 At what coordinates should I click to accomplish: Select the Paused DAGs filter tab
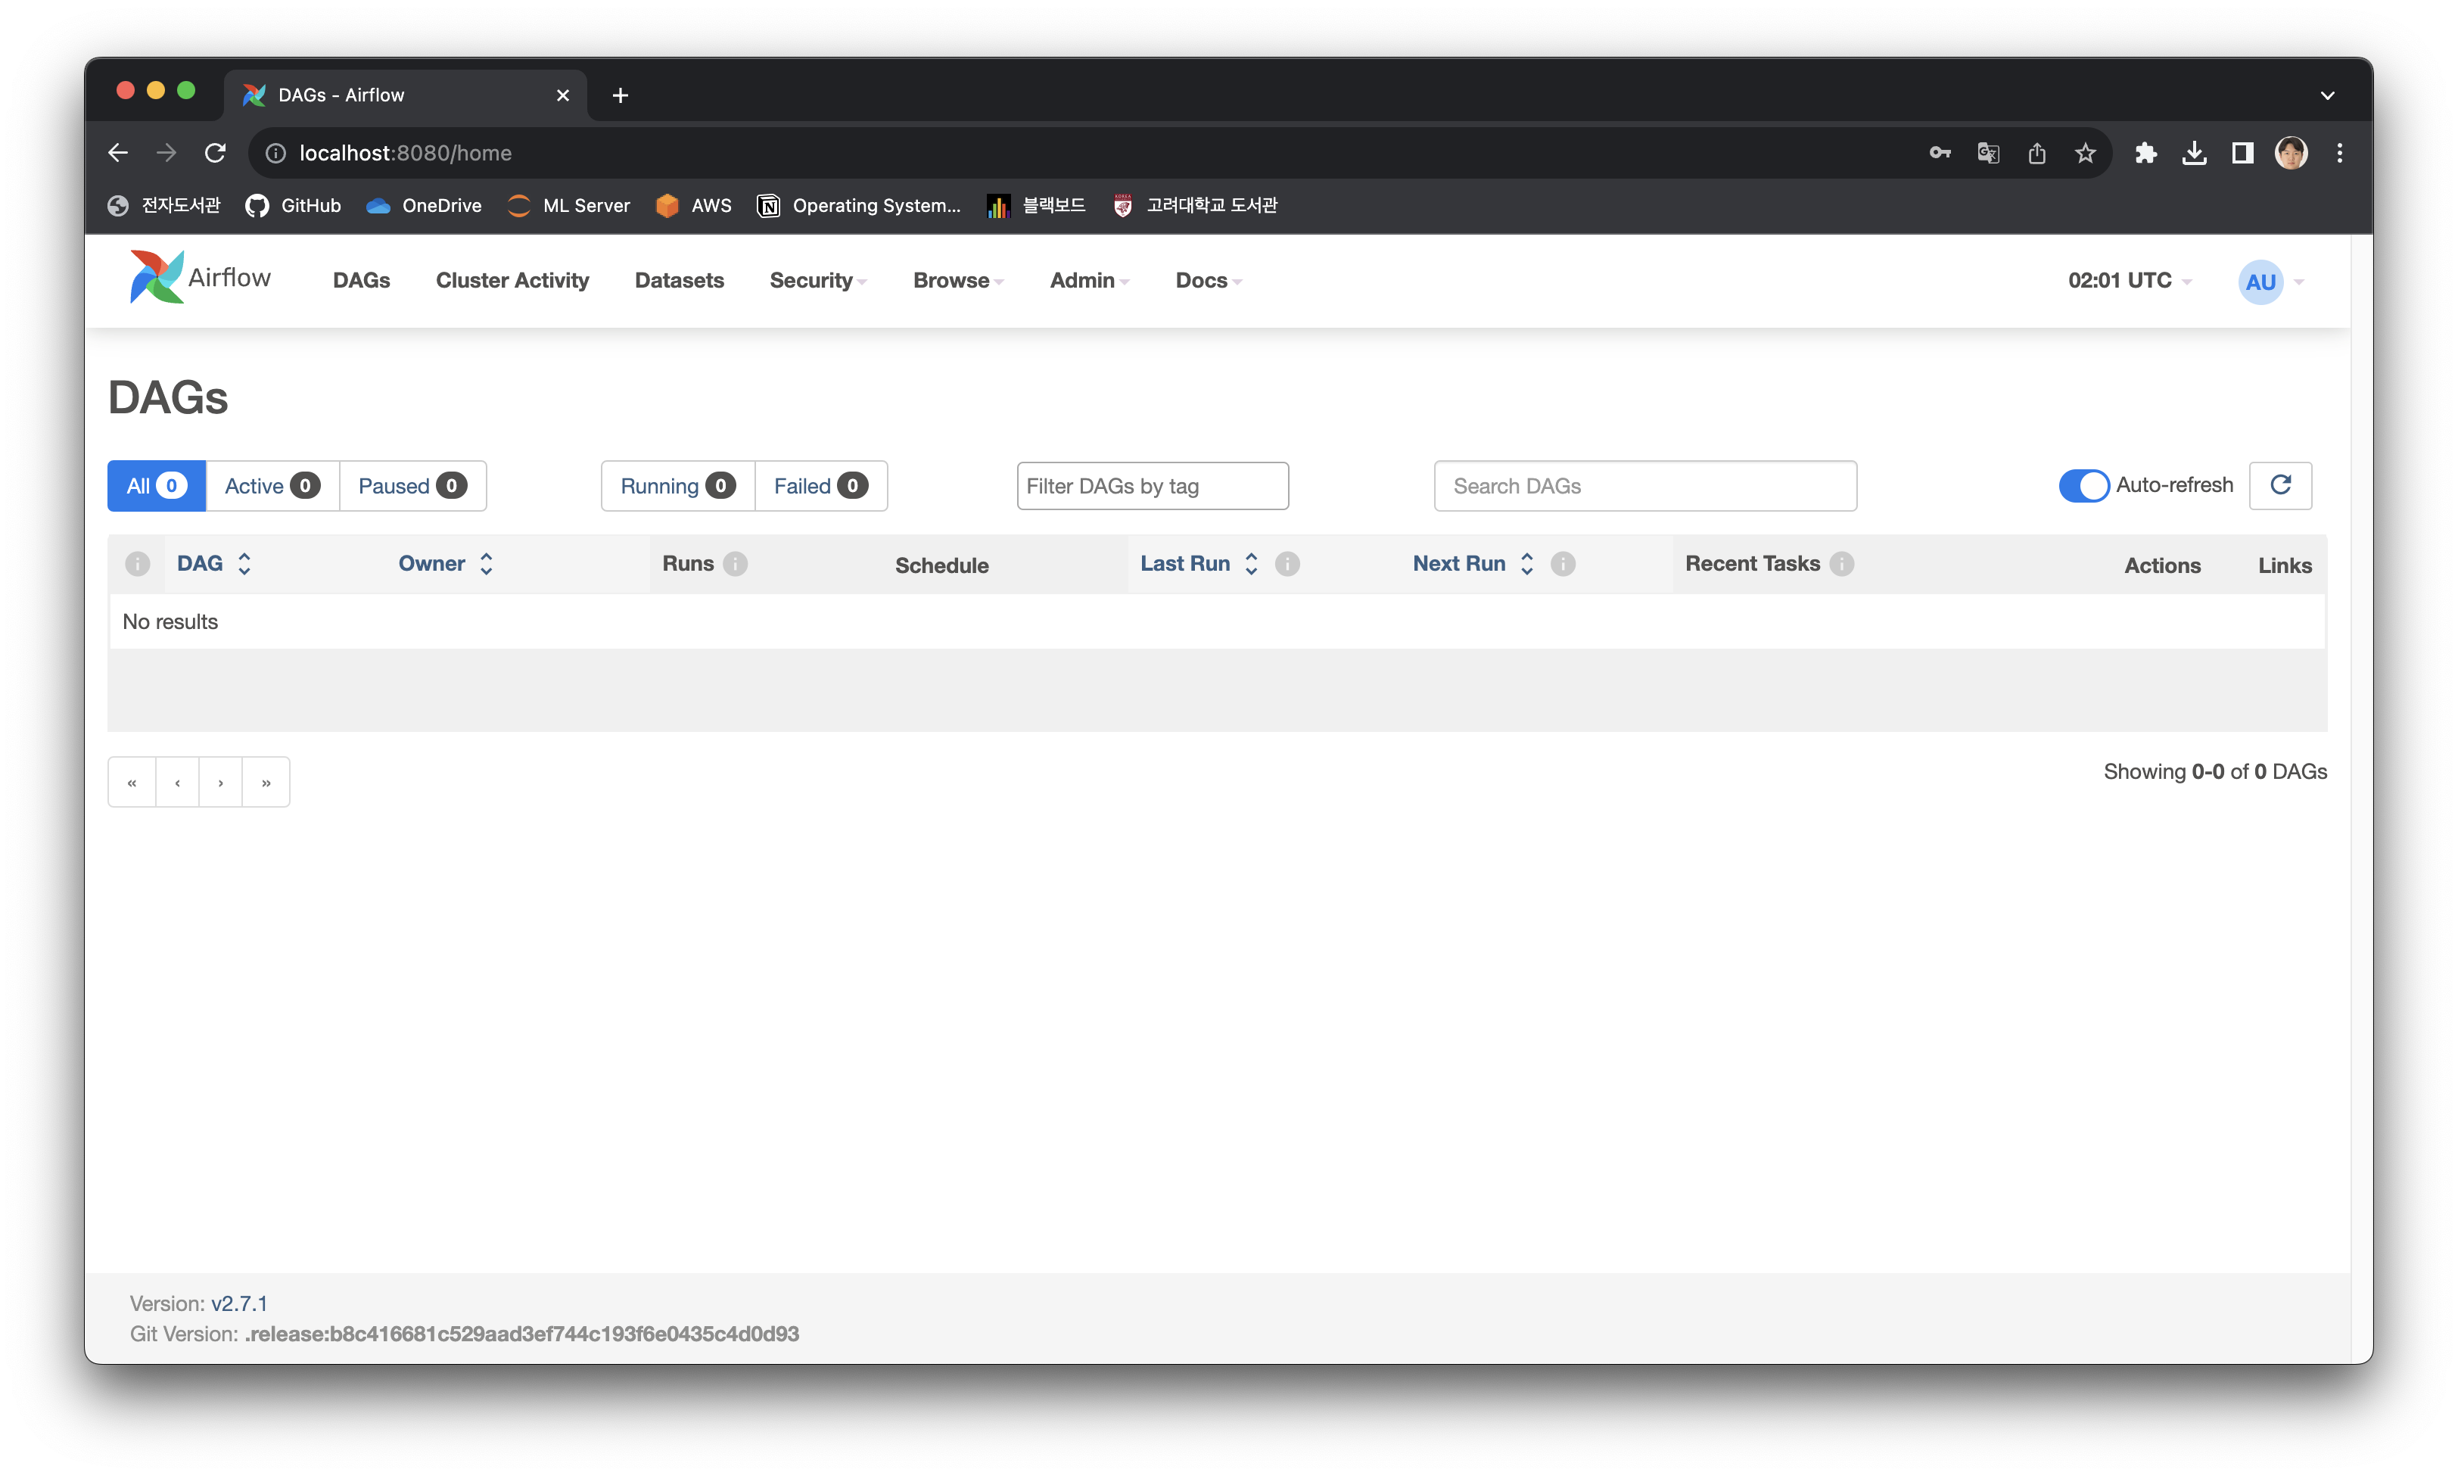(x=412, y=487)
